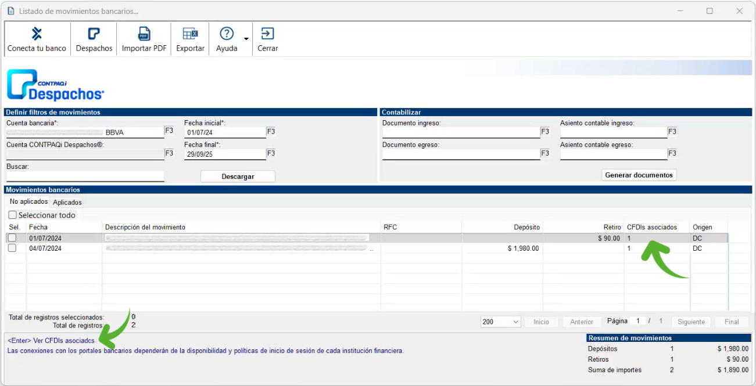Expand the Ayuda dropdown arrow
The height and width of the screenshot is (386, 756).
[x=246, y=39]
